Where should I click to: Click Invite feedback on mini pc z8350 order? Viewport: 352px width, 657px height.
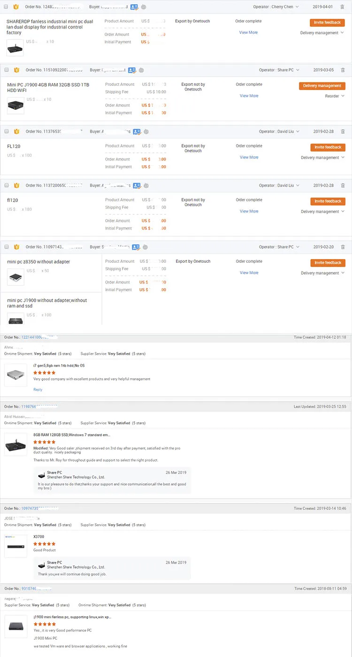click(x=328, y=263)
